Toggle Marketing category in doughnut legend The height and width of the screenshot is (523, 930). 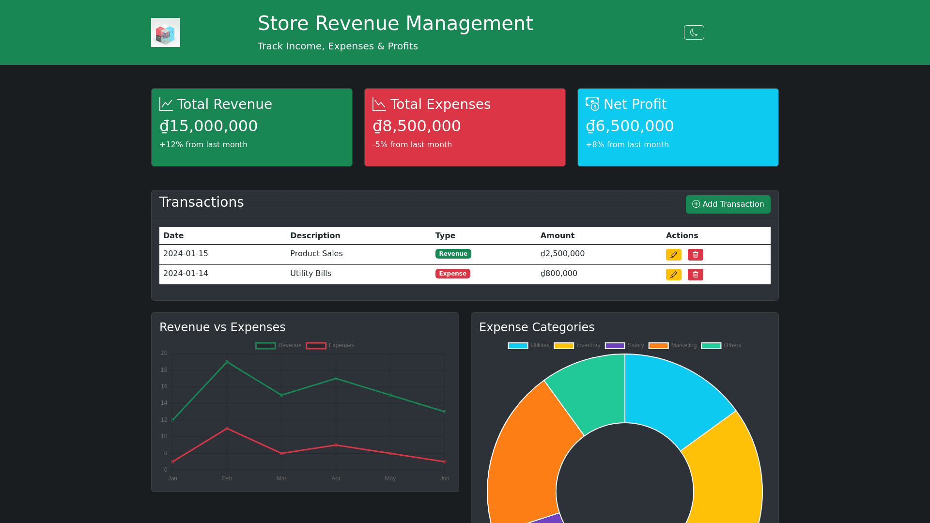672,346
